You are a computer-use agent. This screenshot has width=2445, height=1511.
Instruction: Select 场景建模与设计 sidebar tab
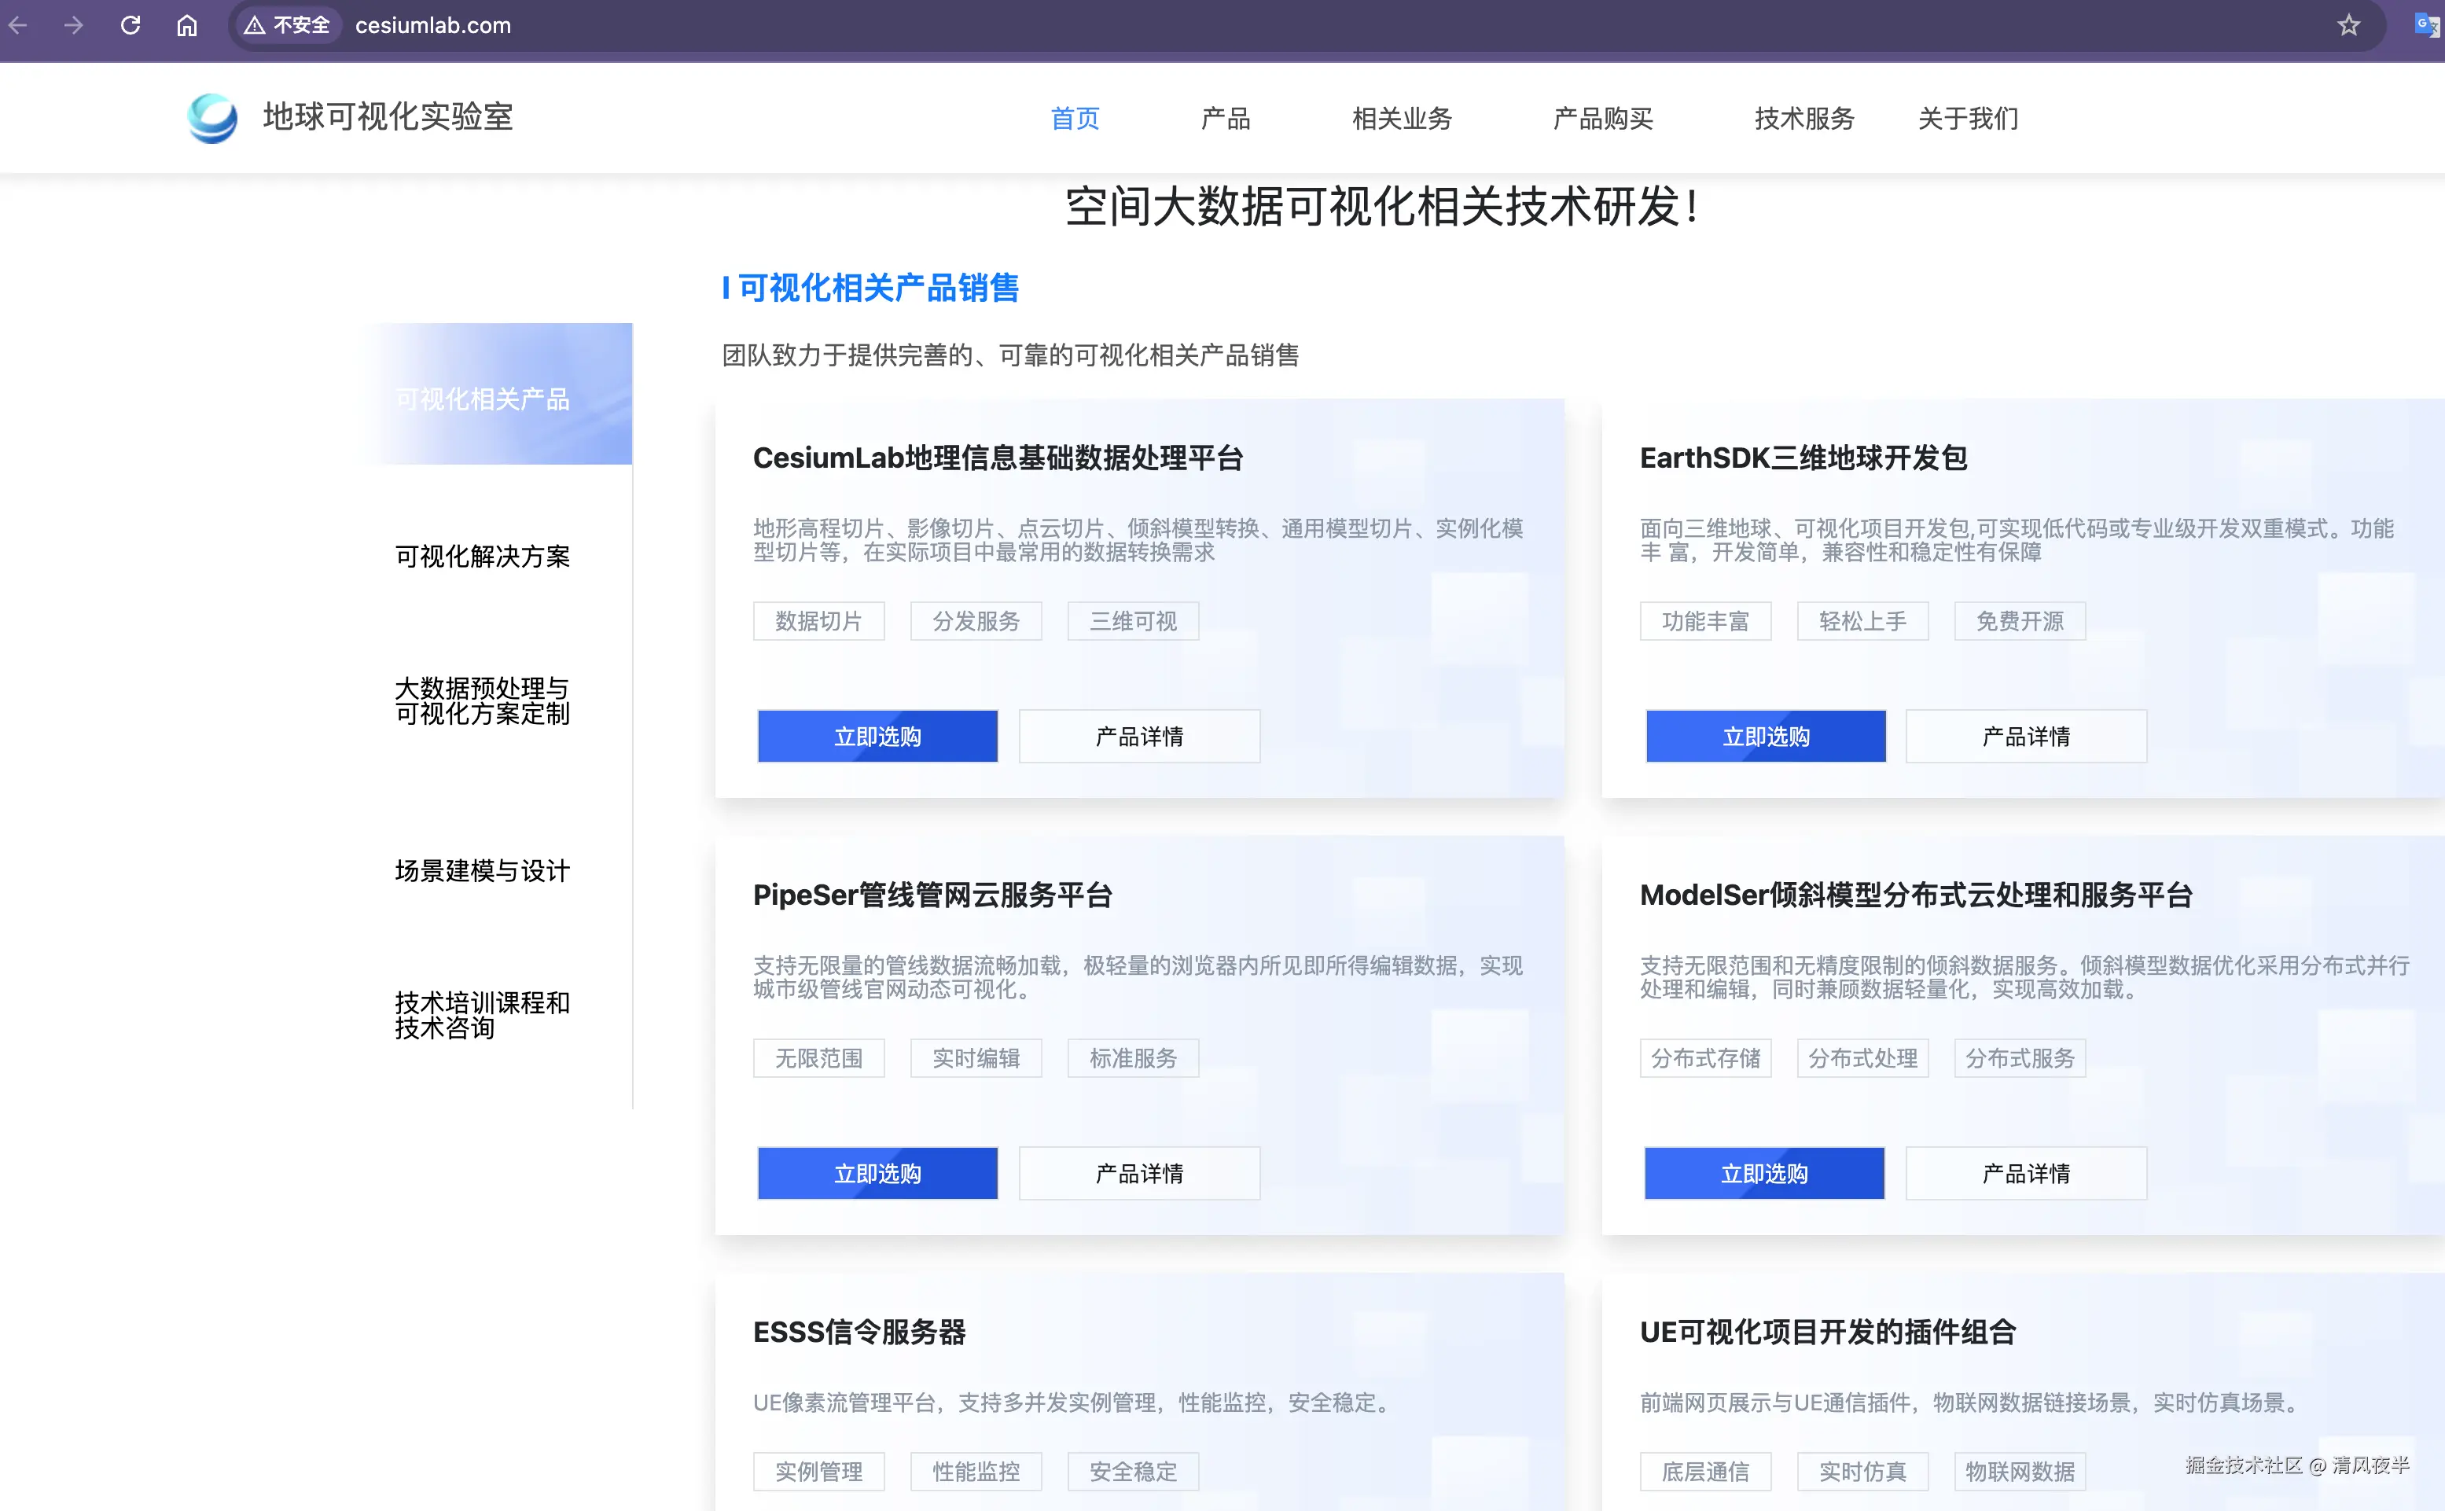[482, 870]
